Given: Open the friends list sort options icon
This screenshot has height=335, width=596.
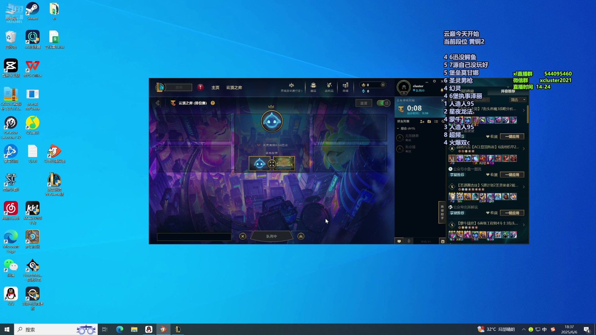Looking at the screenshot, I should pos(436,121).
